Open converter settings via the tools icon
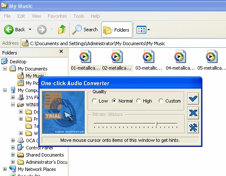The image size is (226, 176). coord(193,127)
